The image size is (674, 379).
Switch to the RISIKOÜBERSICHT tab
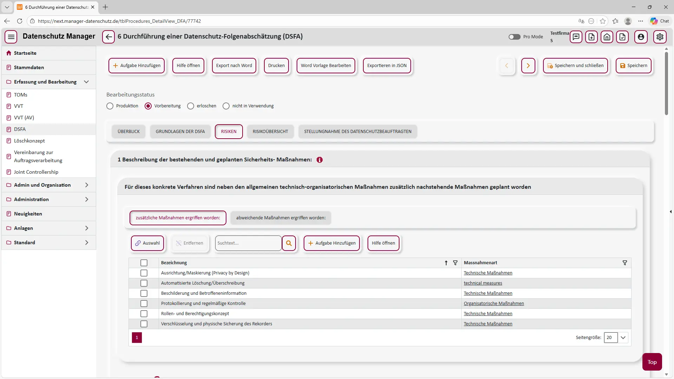270,132
